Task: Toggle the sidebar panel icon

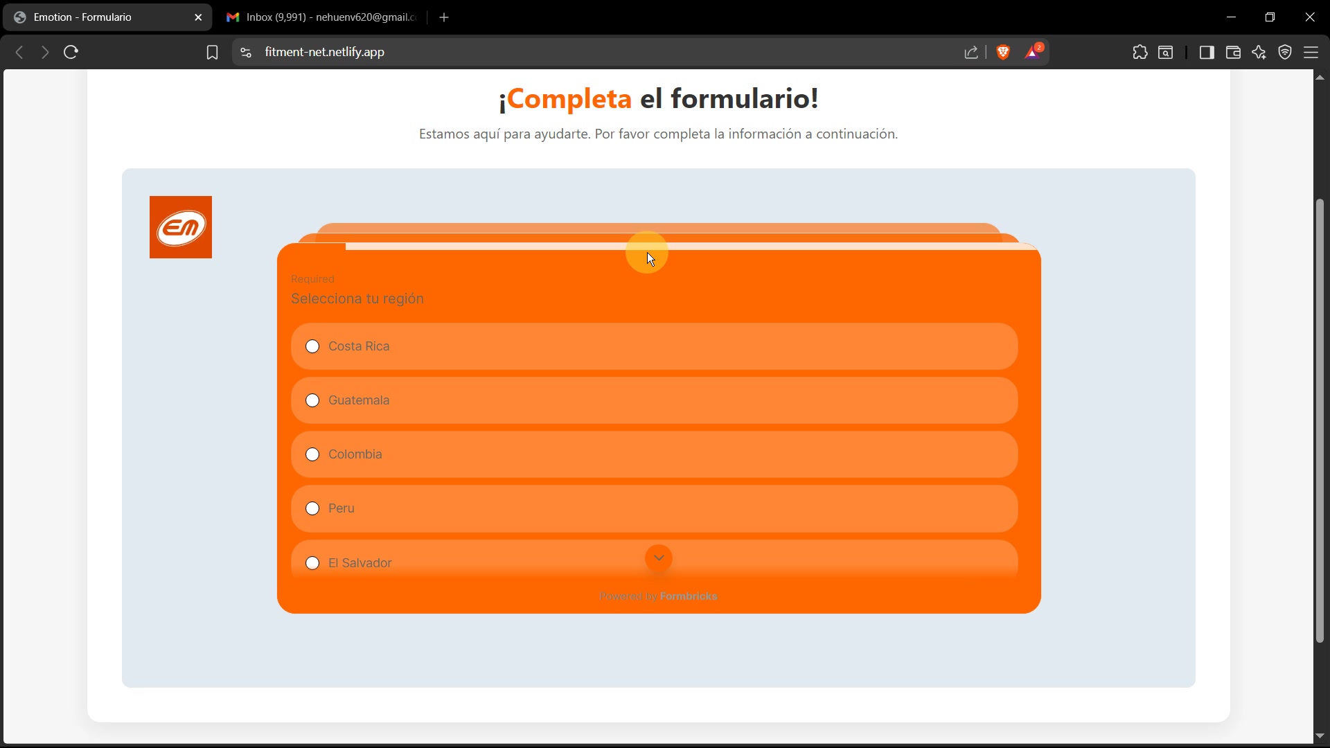Action: [x=1207, y=53]
